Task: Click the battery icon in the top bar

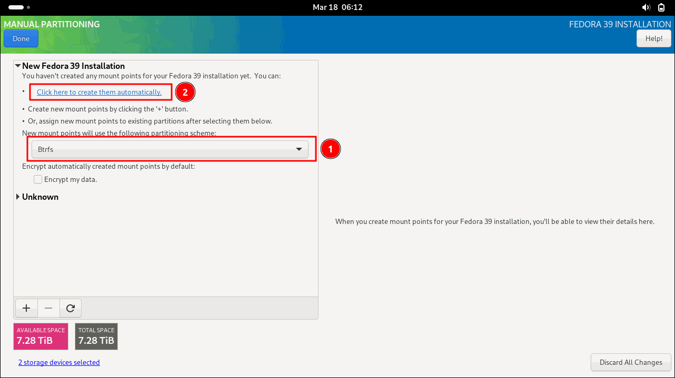Action: pos(662,8)
